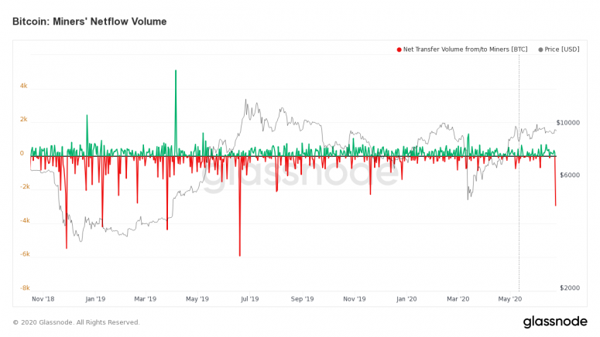This screenshot has width=600, height=337.
Task: Toggle Price [USD] legend entry
Action: click(x=559, y=49)
